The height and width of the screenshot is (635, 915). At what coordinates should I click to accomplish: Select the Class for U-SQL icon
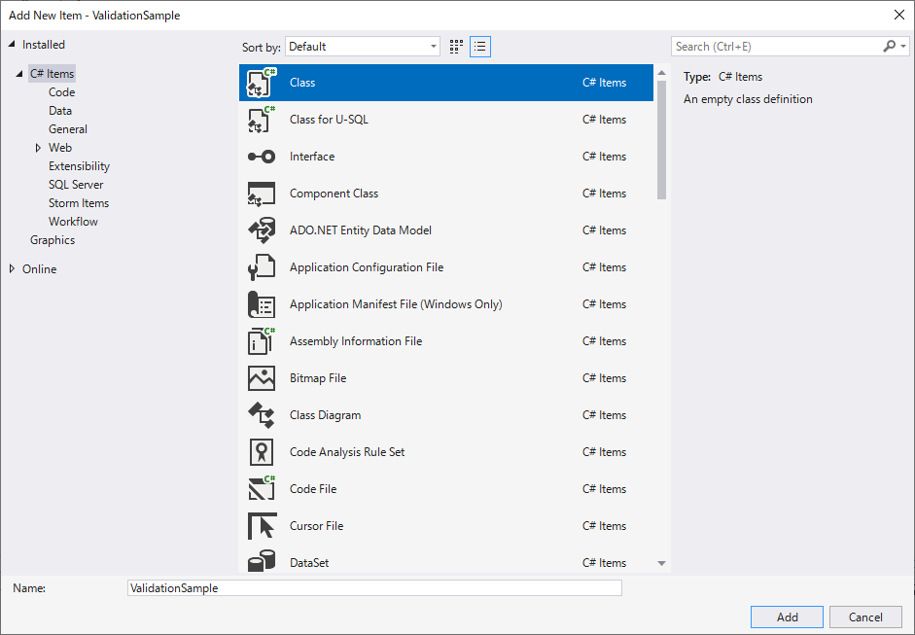tap(261, 119)
